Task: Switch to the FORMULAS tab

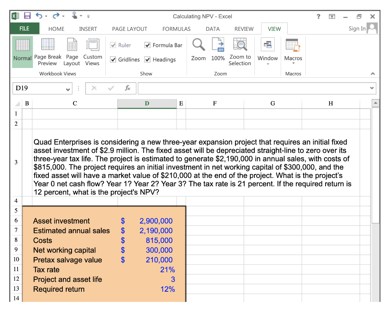Action: [176, 29]
